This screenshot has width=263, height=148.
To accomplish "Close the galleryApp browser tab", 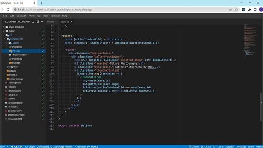I will (35, 3).
